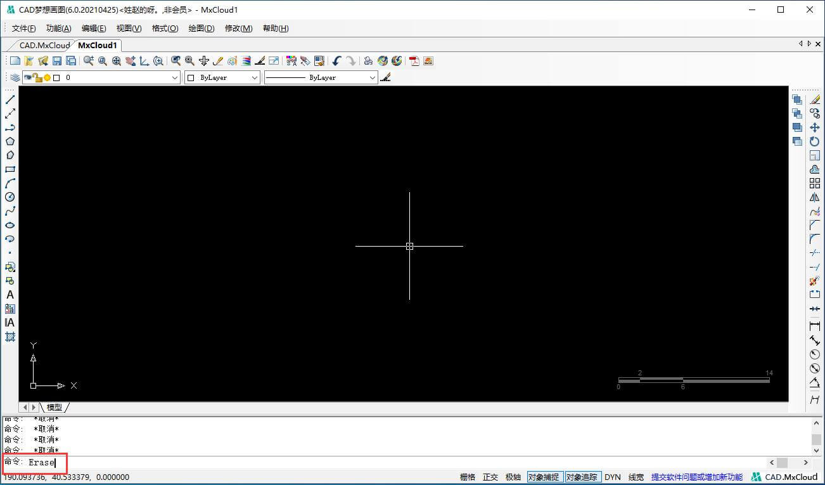Open the linetype ByLayer dropdown
The width and height of the screenshot is (825, 485).
point(373,77)
